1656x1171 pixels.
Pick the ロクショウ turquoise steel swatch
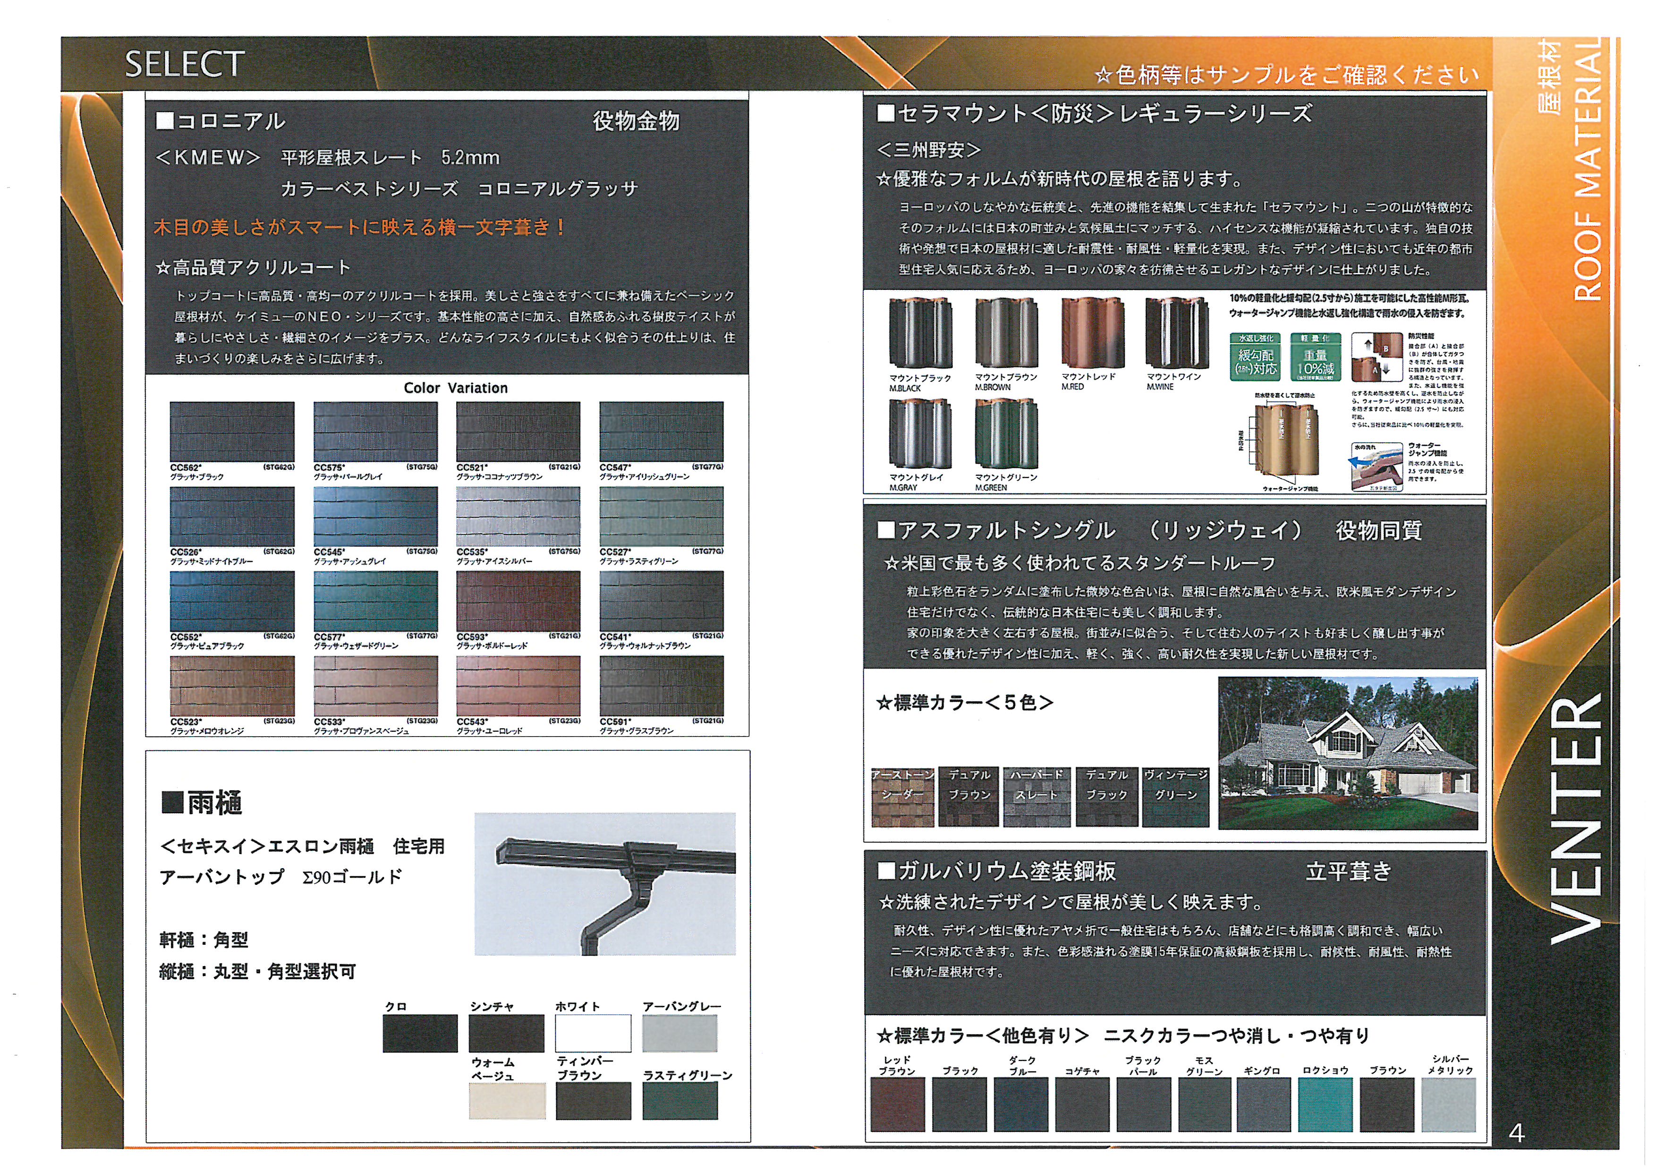pos(1325,1105)
